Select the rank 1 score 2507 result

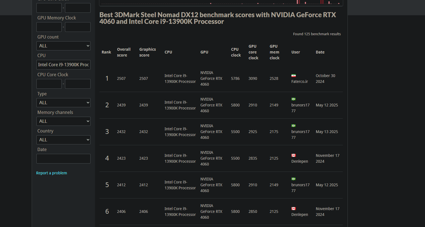coord(121,79)
